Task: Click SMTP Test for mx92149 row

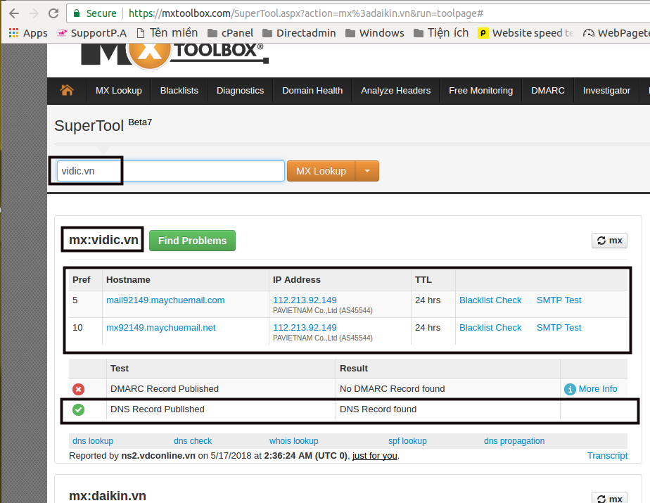Action: tap(559, 328)
